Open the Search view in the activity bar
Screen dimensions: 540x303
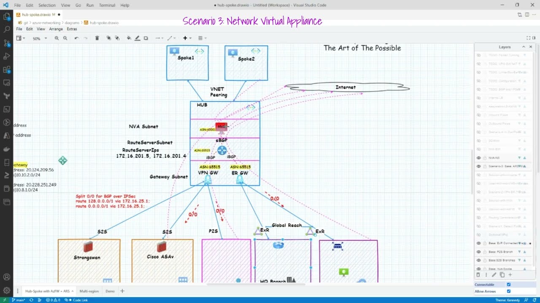pos(7,29)
